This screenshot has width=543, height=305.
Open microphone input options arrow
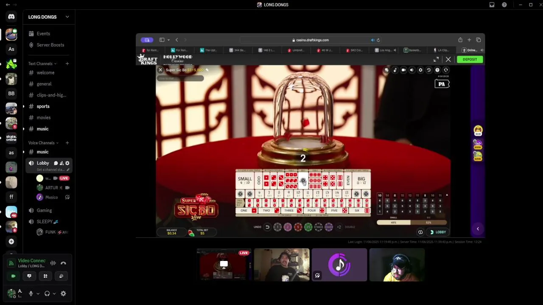pyautogui.click(x=38, y=294)
